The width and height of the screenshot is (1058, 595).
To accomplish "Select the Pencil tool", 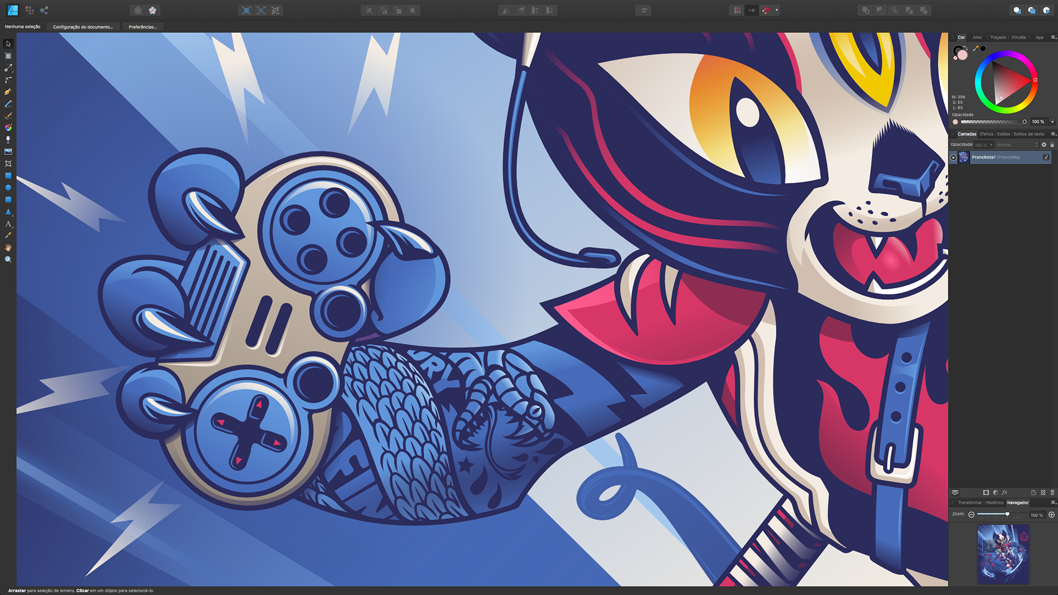I will [8, 104].
